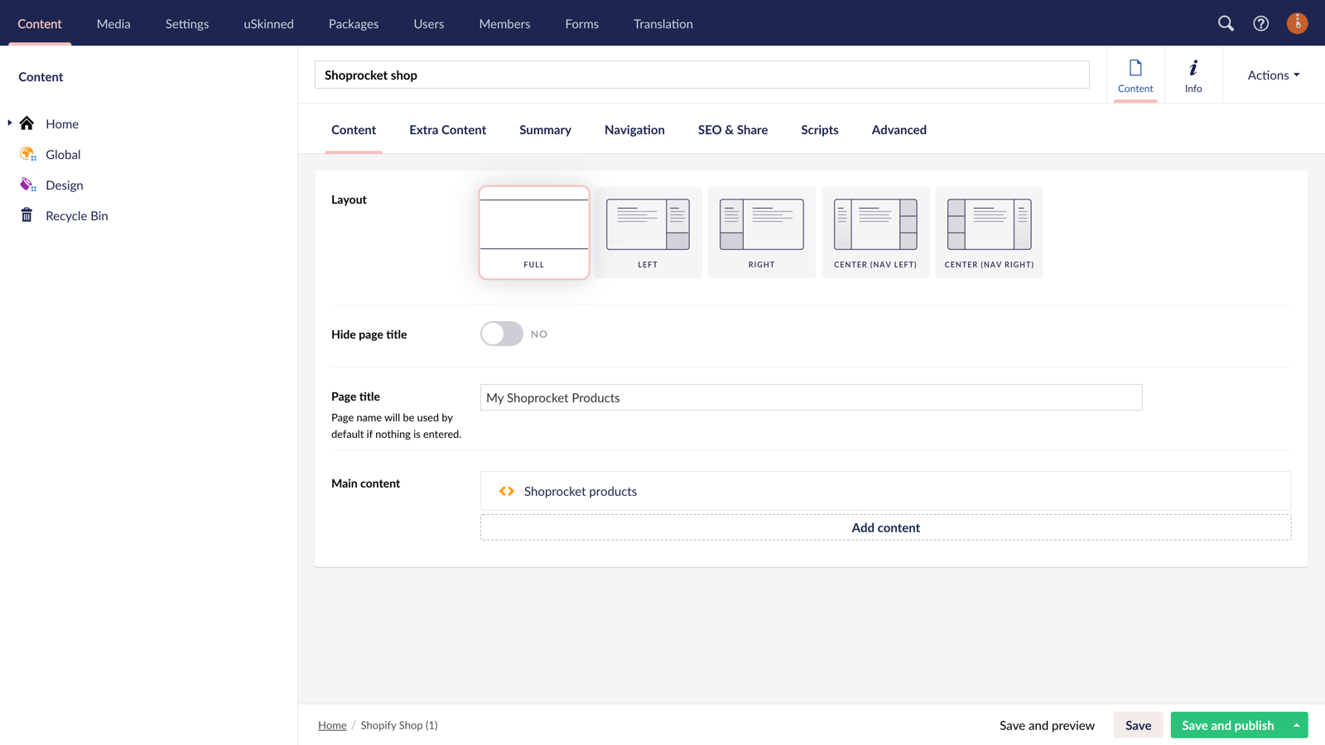Toggle Hide page title switch
1325x745 pixels.
501,334
